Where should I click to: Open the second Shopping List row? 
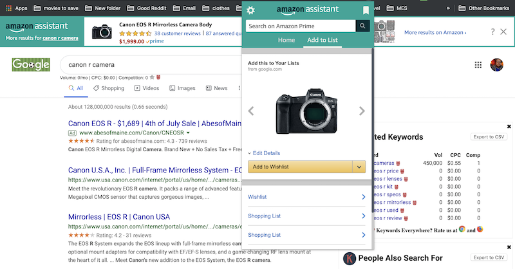pyautogui.click(x=306, y=235)
